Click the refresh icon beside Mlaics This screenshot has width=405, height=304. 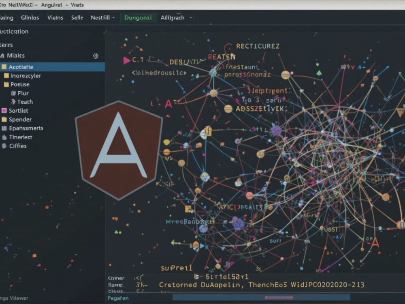click(96, 56)
